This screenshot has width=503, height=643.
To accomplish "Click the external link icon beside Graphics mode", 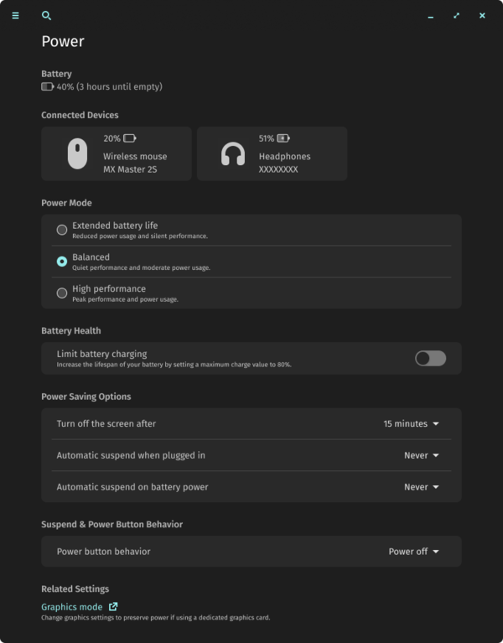I will coord(113,607).
